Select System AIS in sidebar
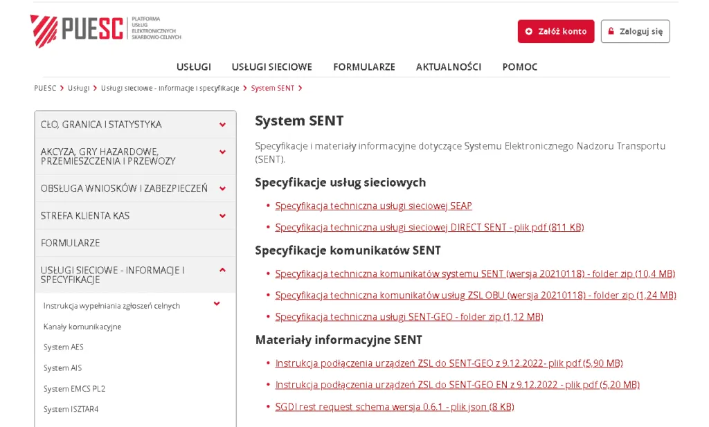The image size is (709, 427). (x=62, y=367)
